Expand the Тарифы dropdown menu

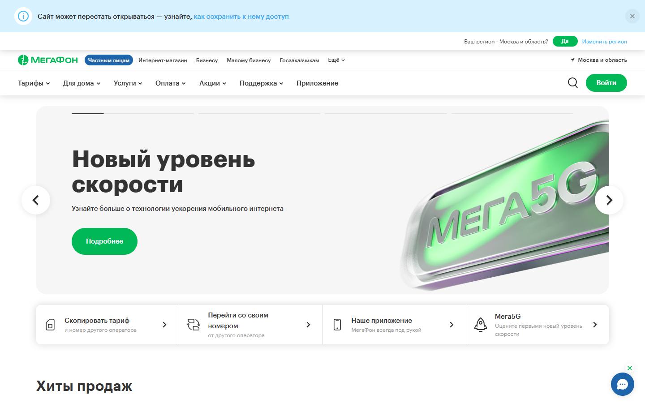tap(34, 83)
